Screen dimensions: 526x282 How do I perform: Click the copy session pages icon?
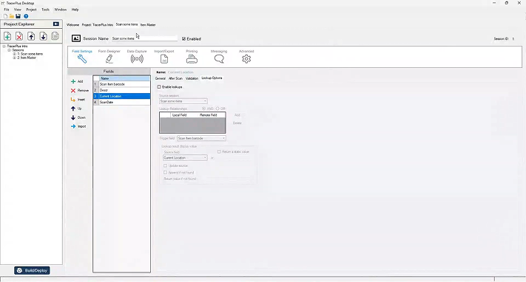[x=55, y=36]
